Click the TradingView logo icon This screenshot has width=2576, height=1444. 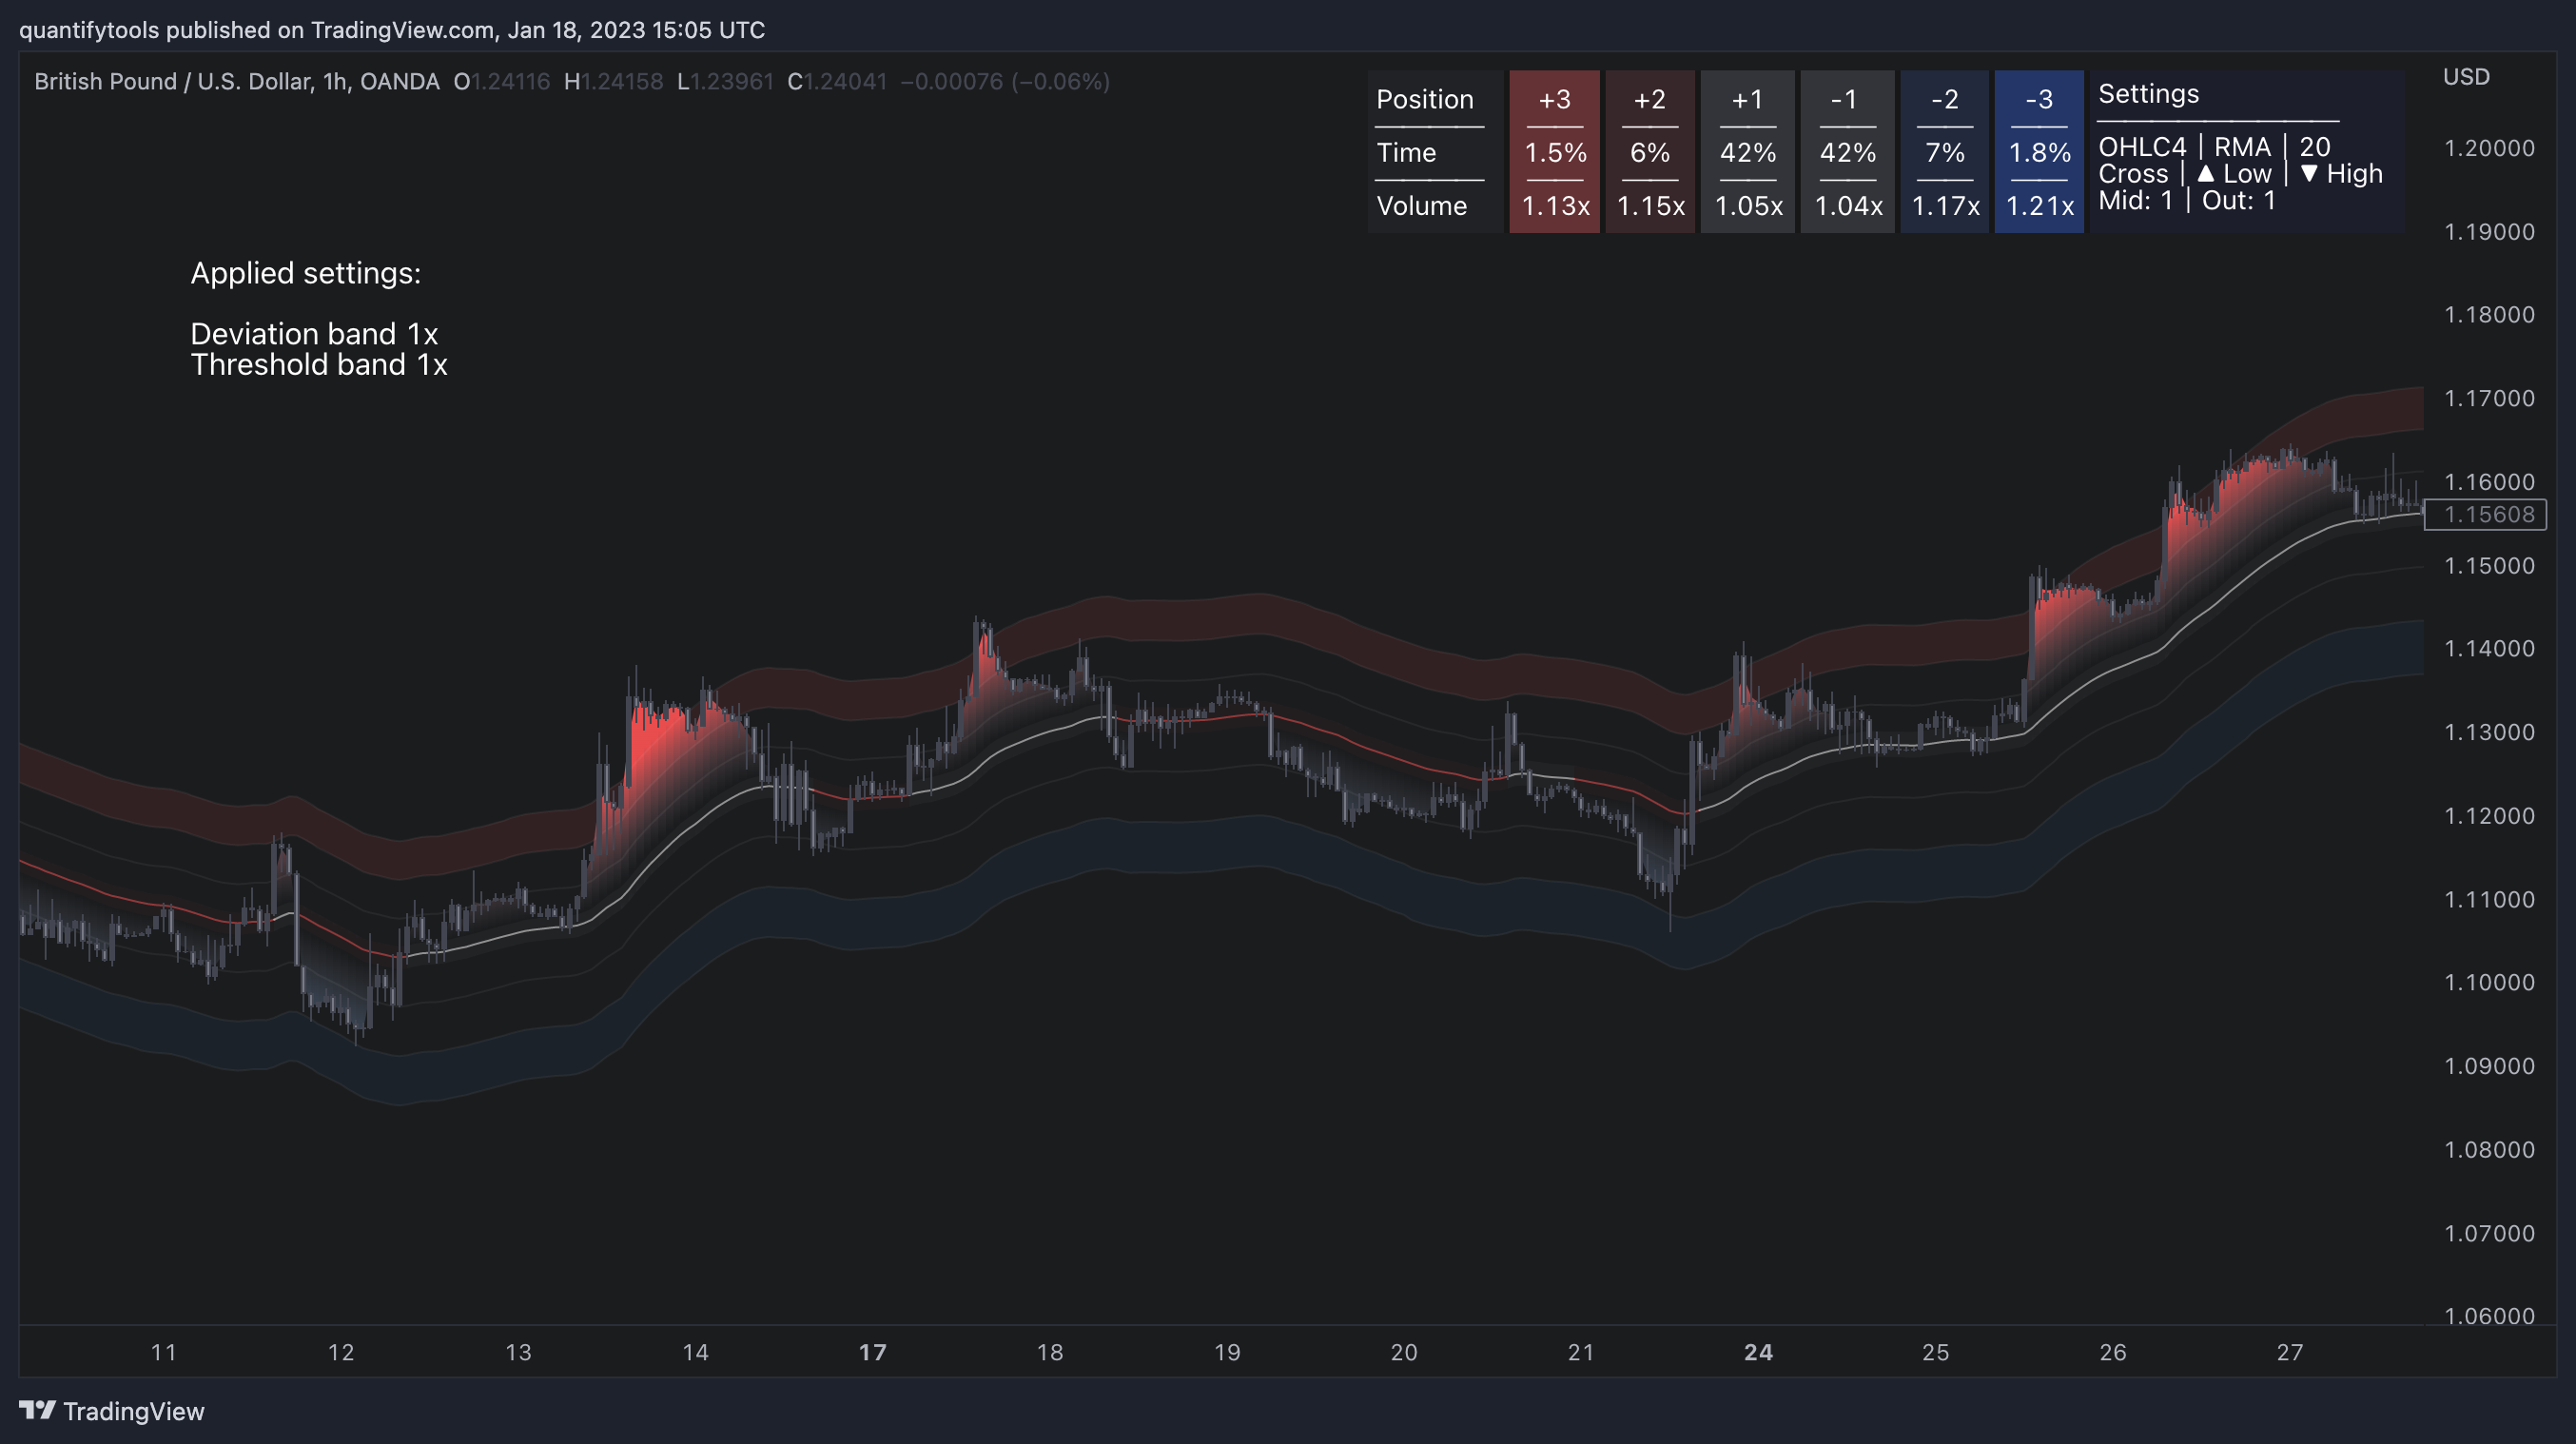(x=37, y=1410)
